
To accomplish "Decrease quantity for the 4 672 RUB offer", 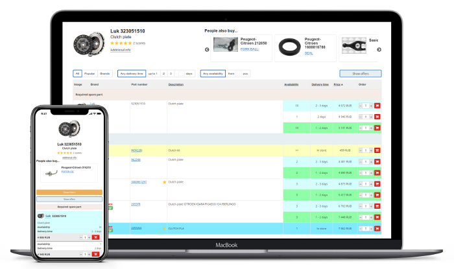I will coord(361,106).
